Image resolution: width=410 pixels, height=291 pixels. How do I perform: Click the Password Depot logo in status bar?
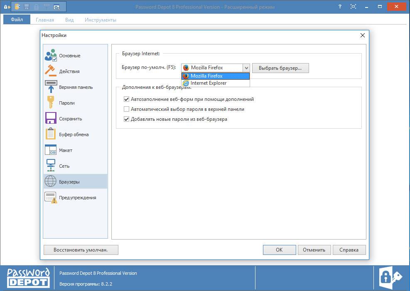coord(28,278)
